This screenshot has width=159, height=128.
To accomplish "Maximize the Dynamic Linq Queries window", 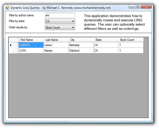I will coord(138,7).
